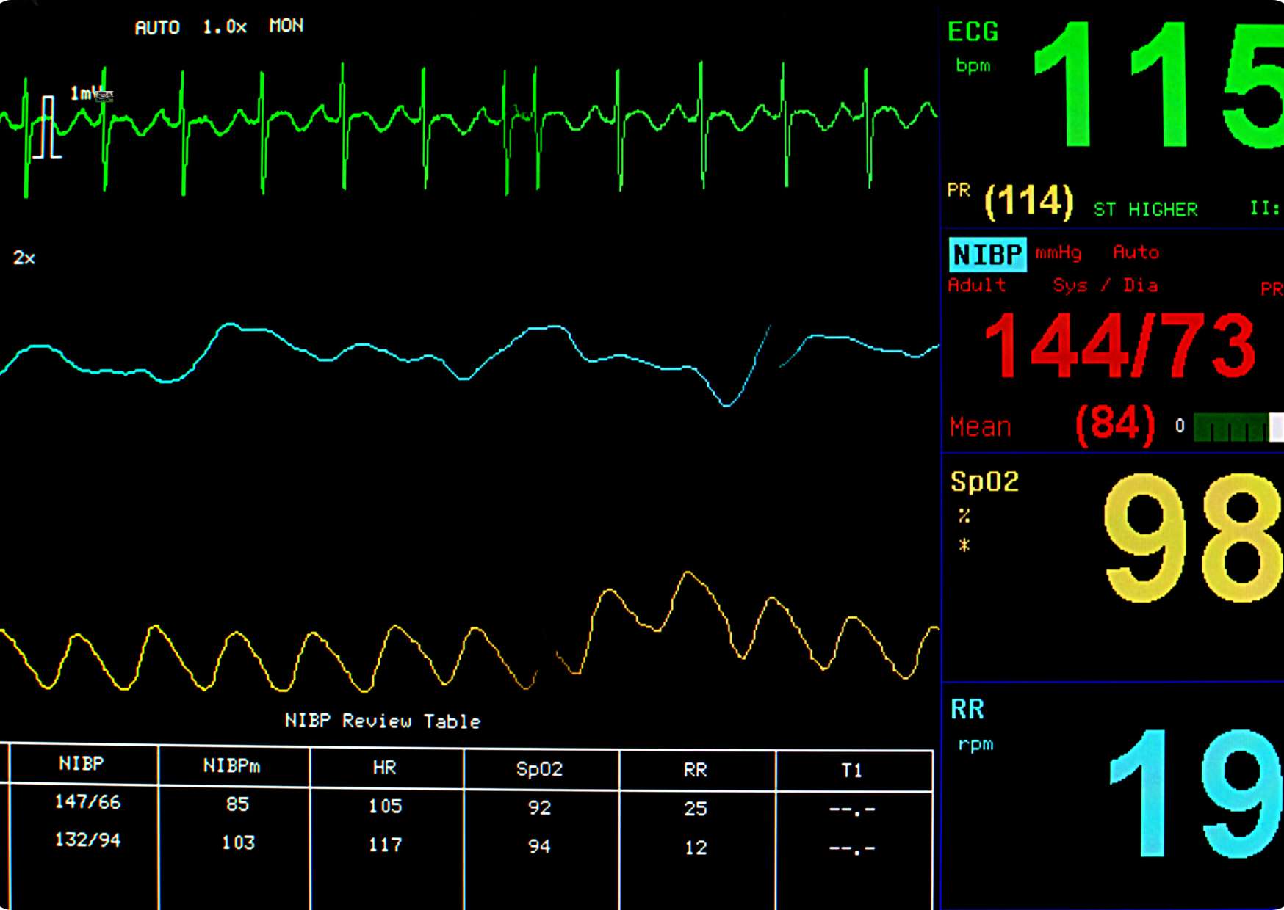Image resolution: width=1284 pixels, height=910 pixels.
Task: Select the T1 column header
Action: [852, 770]
